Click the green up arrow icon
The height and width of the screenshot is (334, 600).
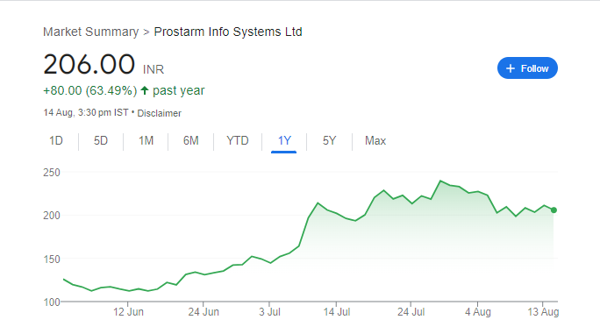point(144,90)
